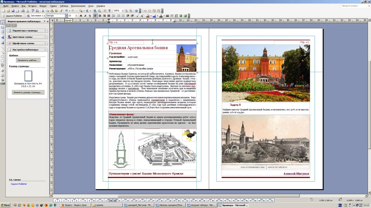Image resolution: width=371 pixels, height=208 pixels.
Task: Open the Правка menu
Action: [15, 6]
